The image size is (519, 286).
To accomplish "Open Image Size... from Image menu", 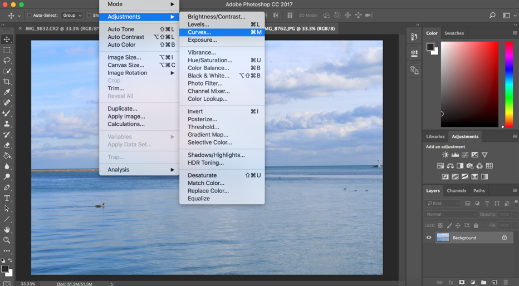I will coord(139,57).
